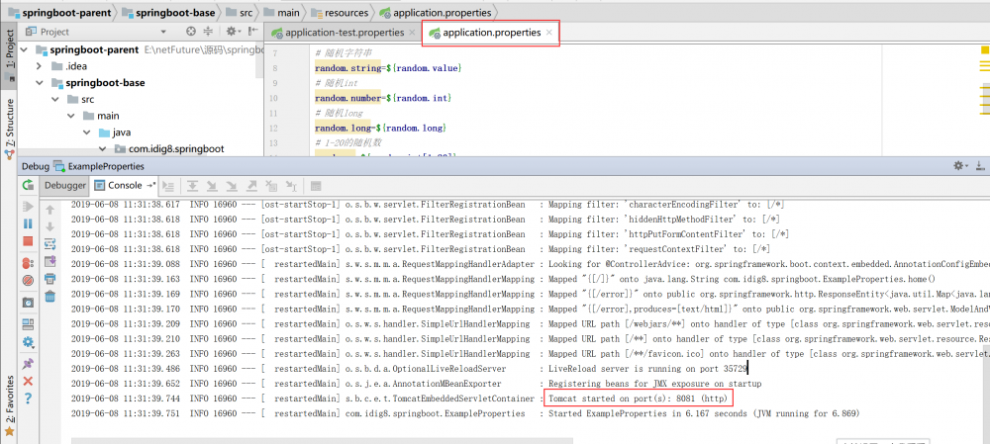Screen dimensions: 990x444
Task: Hide the Project panel with hide icon
Action: tap(253, 32)
